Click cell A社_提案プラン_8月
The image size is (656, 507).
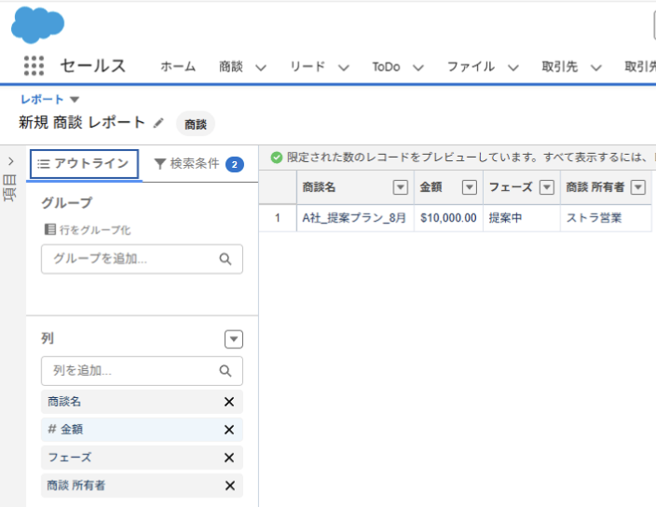click(x=354, y=218)
